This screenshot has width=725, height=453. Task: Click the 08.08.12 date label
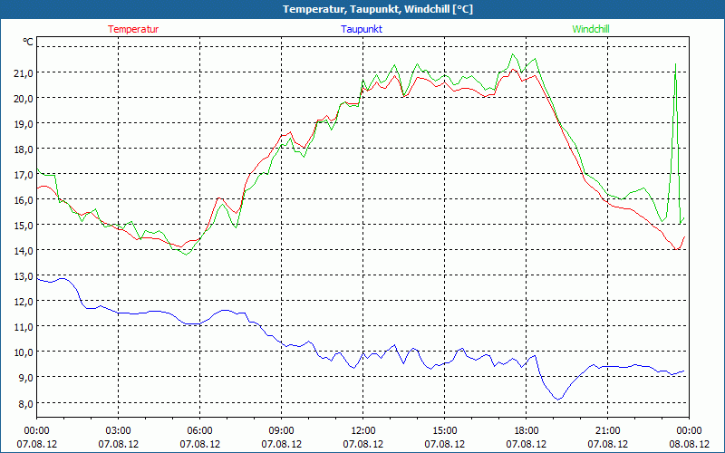pos(689,444)
